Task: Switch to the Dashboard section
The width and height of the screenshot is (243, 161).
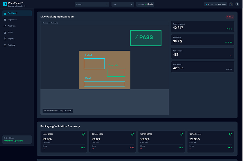Action: point(13,13)
